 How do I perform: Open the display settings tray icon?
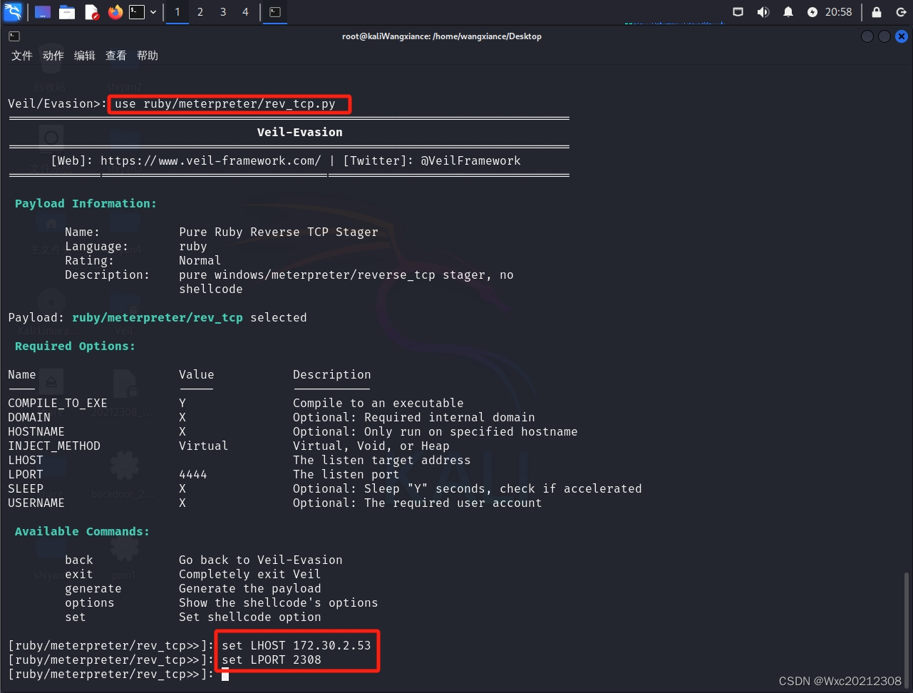tap(738, 12)
